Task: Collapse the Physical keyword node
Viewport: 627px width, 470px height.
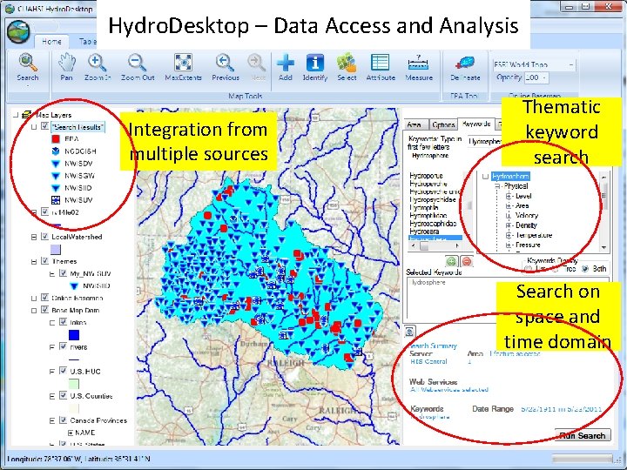Action: click(x=497, y=186)
